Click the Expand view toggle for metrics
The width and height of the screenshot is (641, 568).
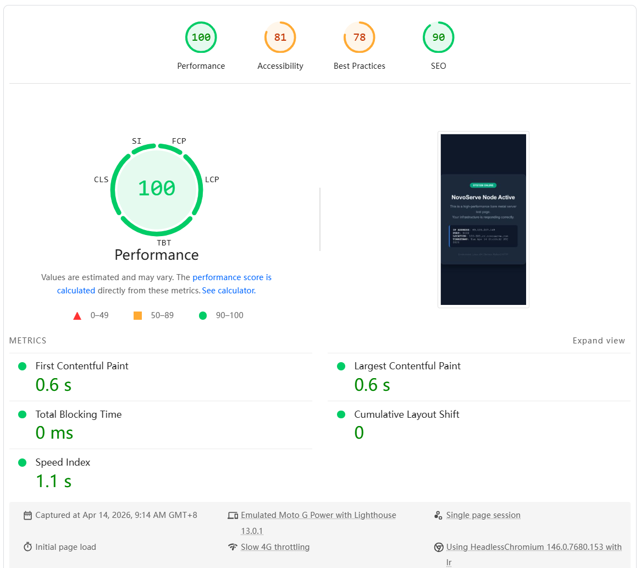[x=599, y=341]
